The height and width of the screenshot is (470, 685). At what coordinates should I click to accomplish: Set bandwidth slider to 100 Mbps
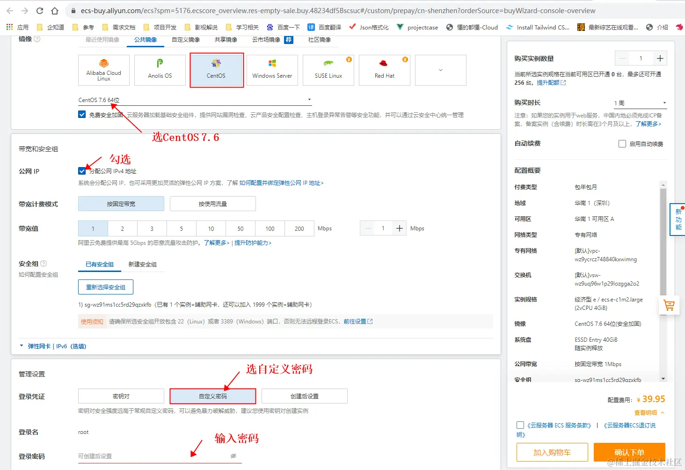pos(270,228)
